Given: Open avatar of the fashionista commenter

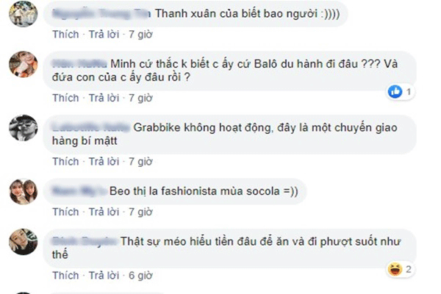Looking at the screenshot, I should tap(24, 192).
